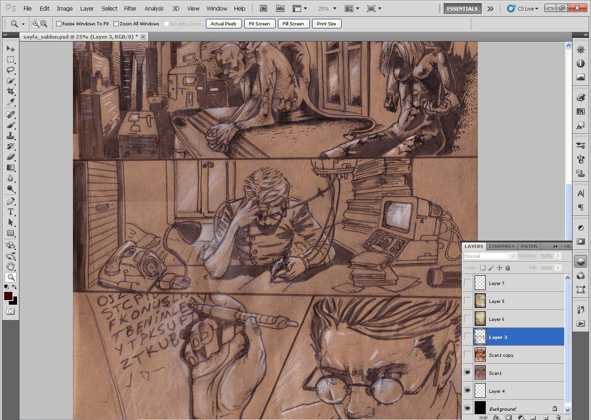Hide Layer 4
The image size is (591, 420).
point(468,390)
